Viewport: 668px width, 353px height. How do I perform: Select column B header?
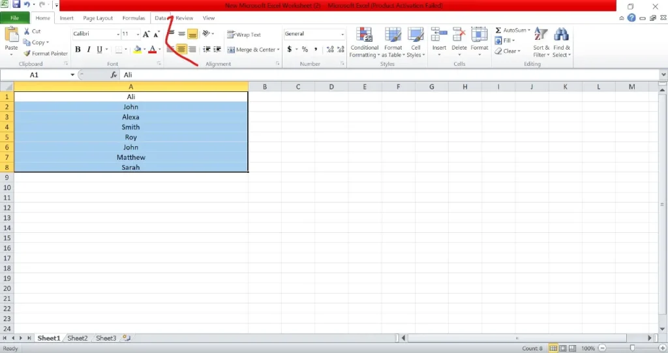pos(265,87)
